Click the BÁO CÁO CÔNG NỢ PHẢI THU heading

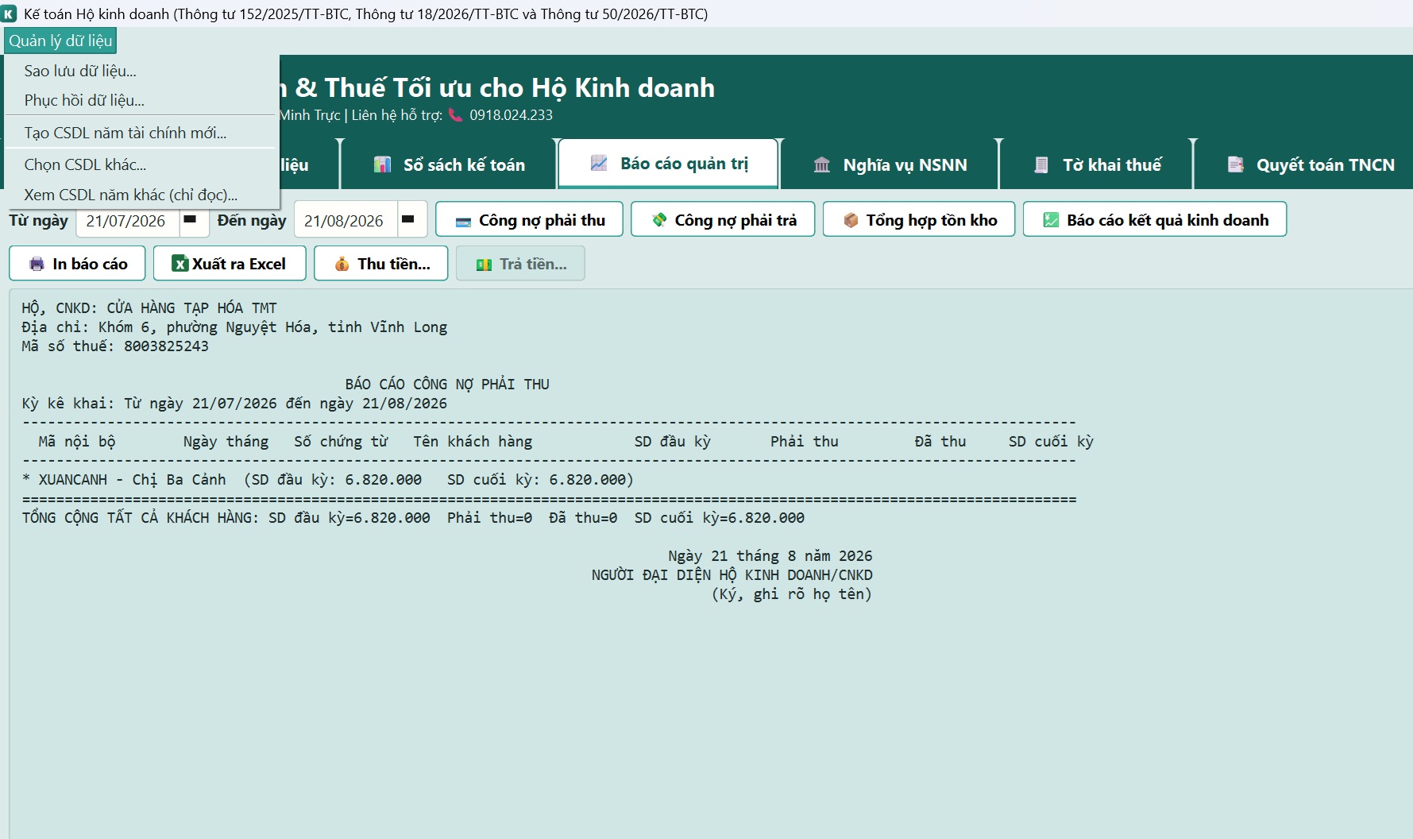[447, 385]
